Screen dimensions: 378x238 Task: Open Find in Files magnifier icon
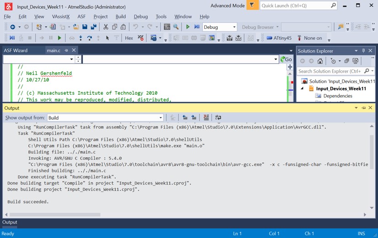point(176,27)
